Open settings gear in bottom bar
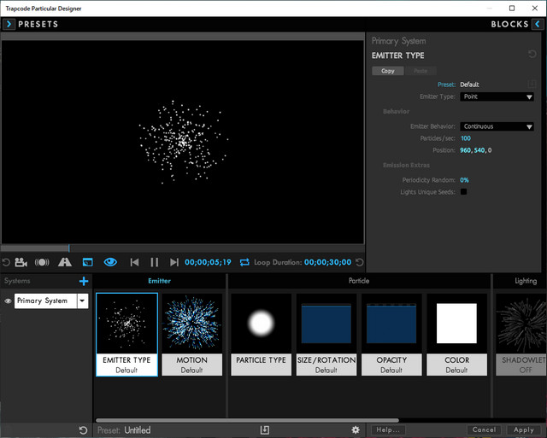Screen dimensions: 547x438 356,429
